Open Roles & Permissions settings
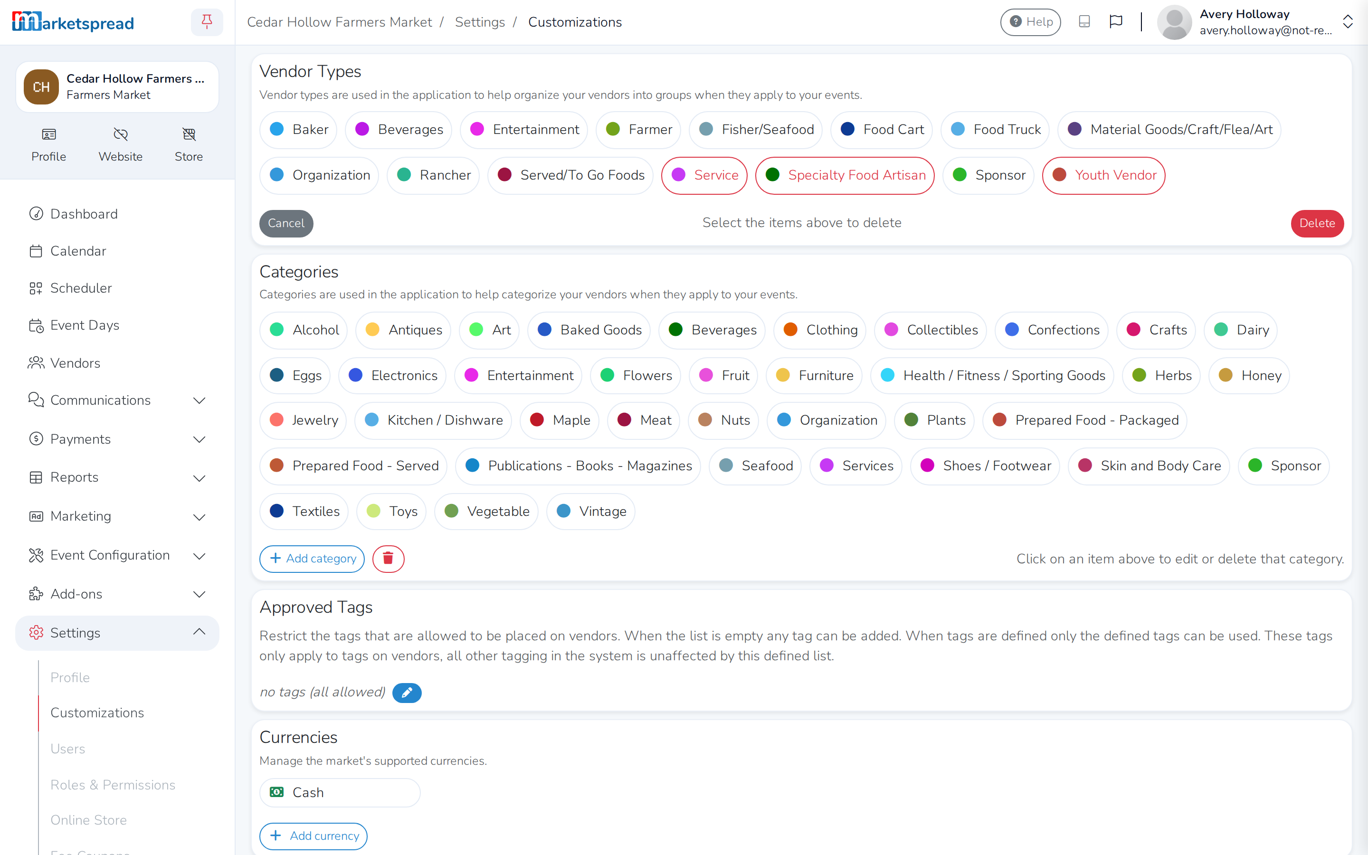 [113, 785]
